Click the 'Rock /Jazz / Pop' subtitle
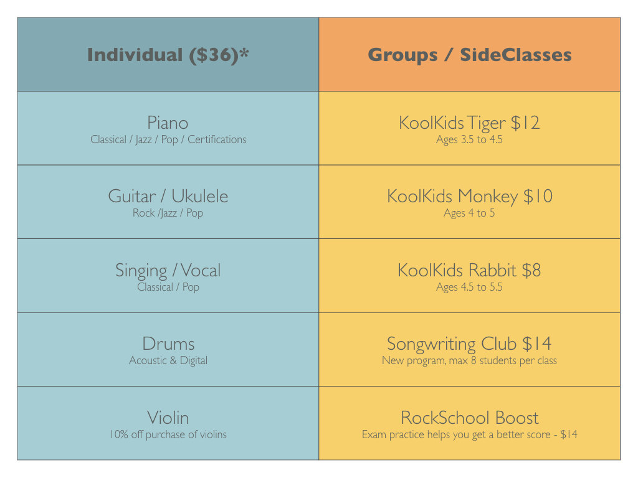The image size is (638, 478). (168, 213)
